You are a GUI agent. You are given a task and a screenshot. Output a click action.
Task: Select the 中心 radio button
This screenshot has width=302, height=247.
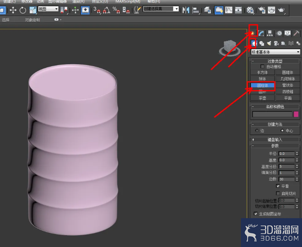tap(282, 130)
